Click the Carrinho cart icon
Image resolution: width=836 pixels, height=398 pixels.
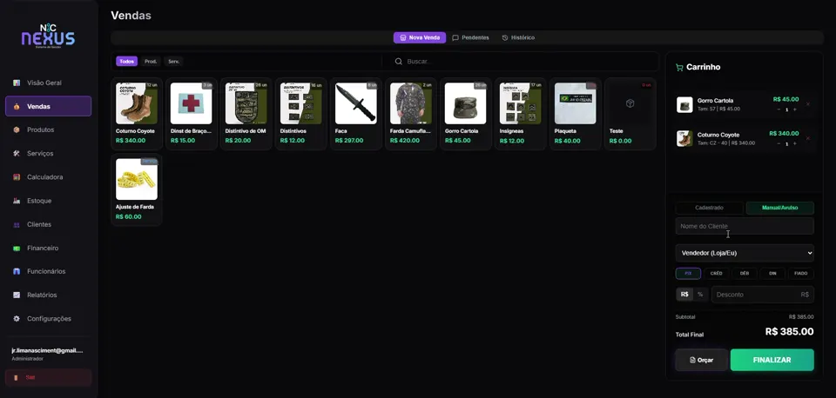click(678, 68)
